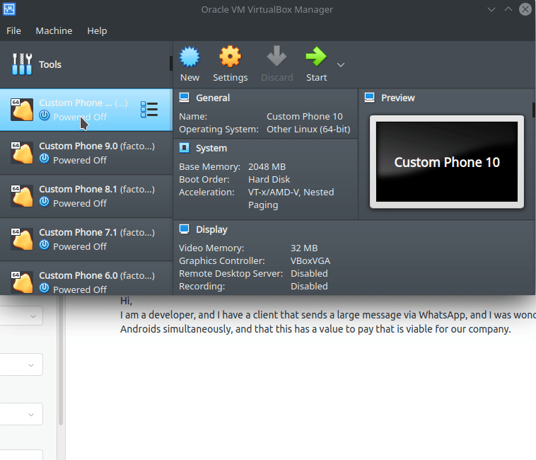This screenshot has height=460, width=536.
Task: Click the VirtualBox app icon in title bar
Action: pos(9,9)
